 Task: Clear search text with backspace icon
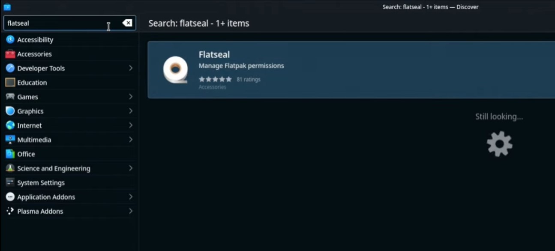coord(127,23)
